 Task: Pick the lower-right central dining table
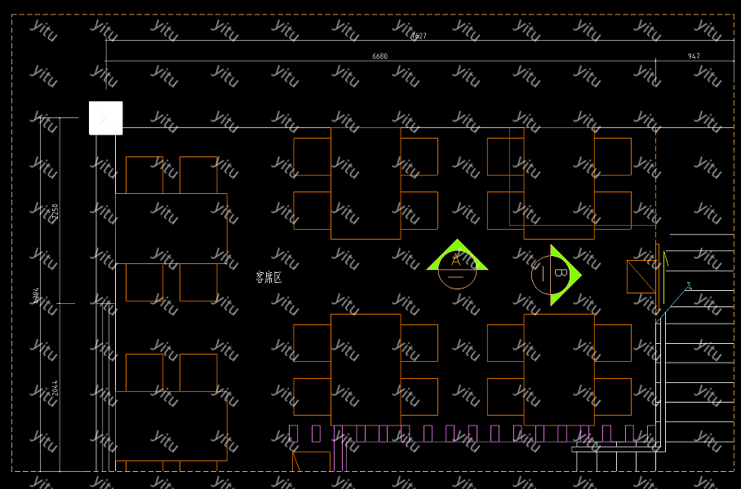559,369
